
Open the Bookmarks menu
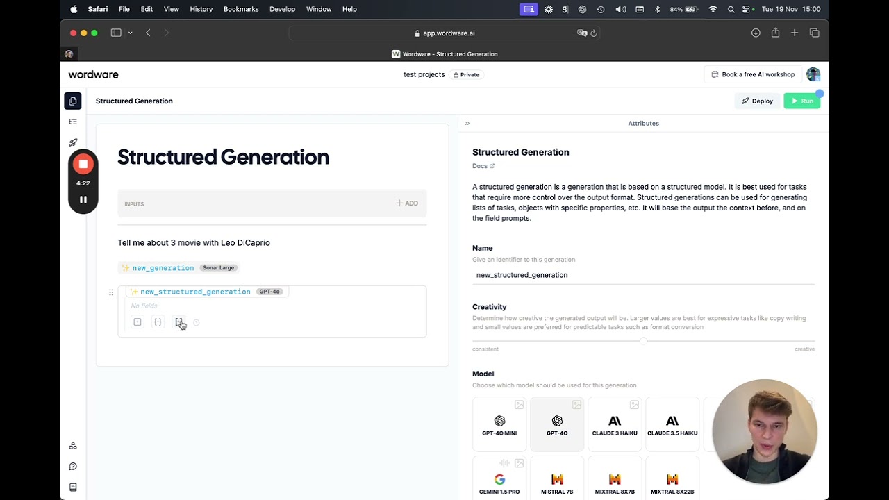tap(241, 9)
